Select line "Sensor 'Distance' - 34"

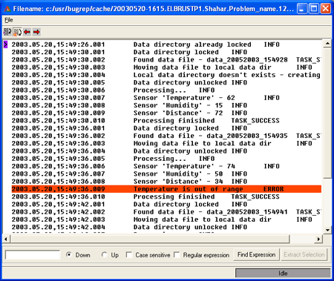tap(166, 182)
